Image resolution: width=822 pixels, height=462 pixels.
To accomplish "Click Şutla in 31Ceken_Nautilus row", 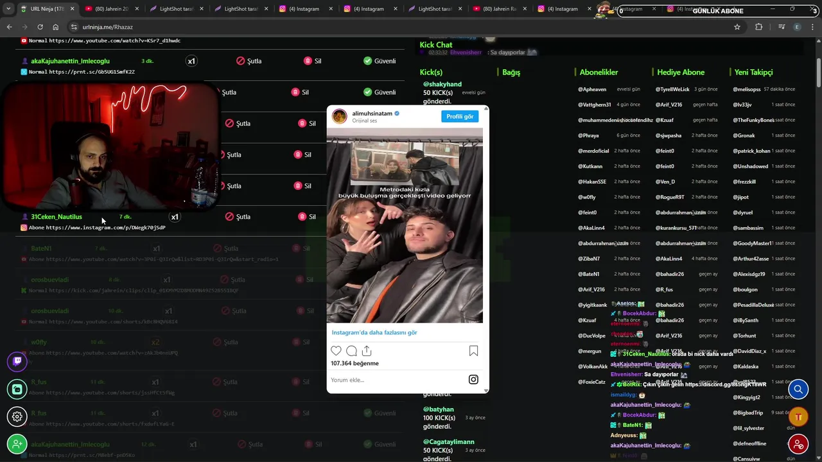I will coord(238,217).
